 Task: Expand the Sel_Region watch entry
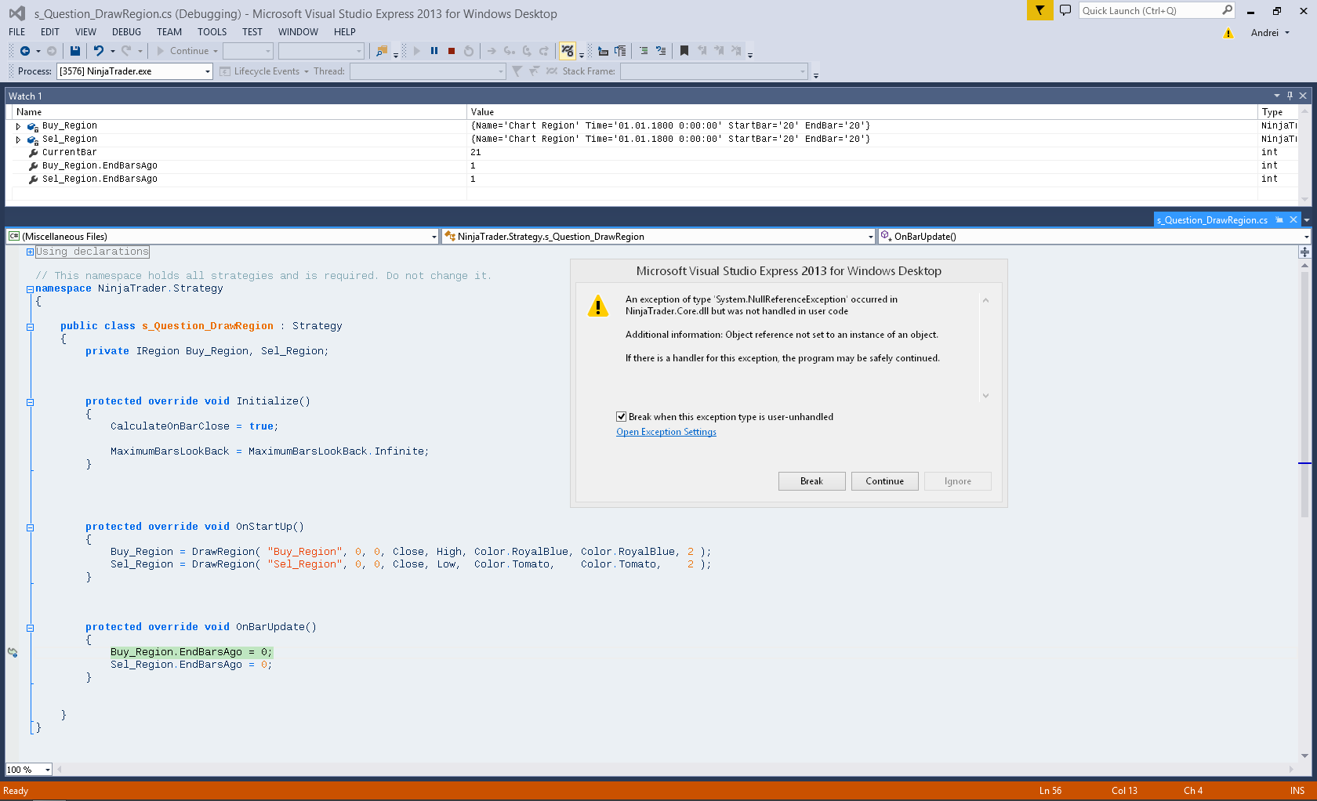(18, 140)
